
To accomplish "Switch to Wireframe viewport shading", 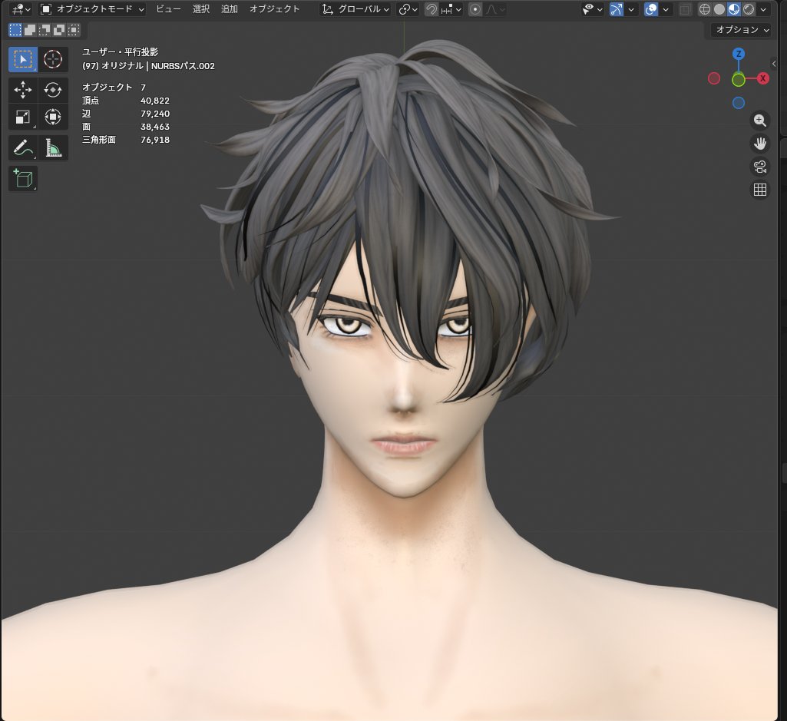I will (705, 9).
